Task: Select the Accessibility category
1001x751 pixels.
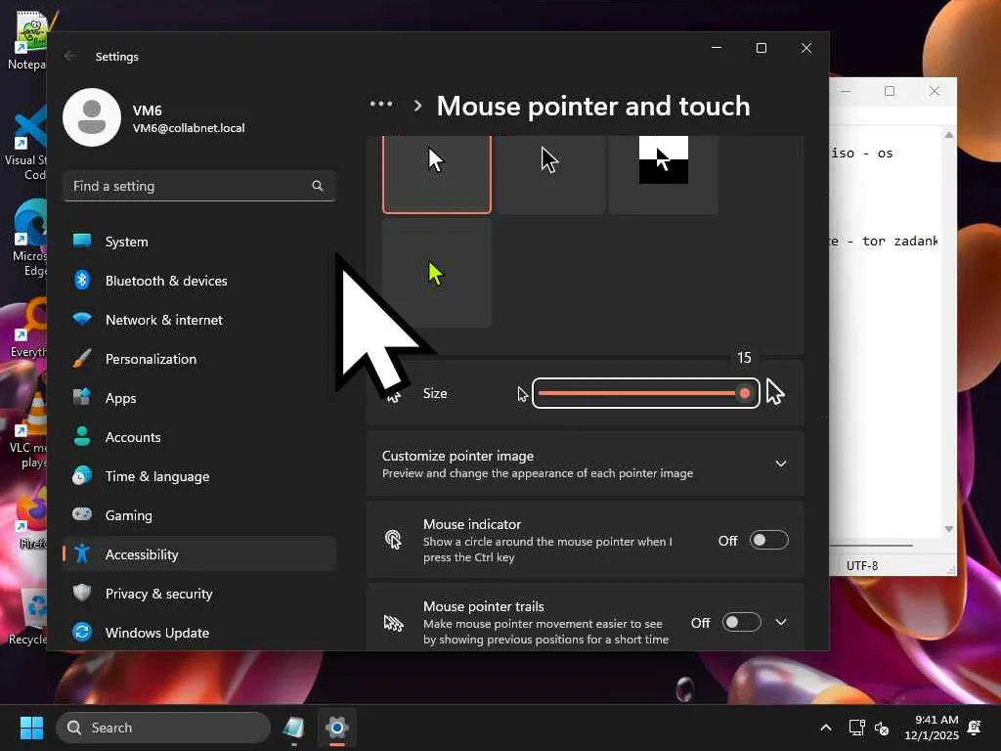Action: pyautogui.click(x=199, y=553)
